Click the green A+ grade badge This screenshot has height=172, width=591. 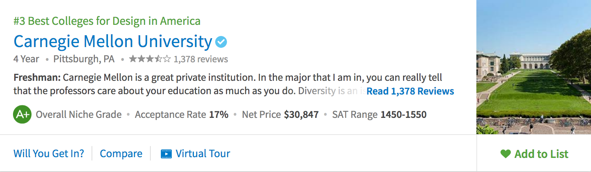coord(22,115)
